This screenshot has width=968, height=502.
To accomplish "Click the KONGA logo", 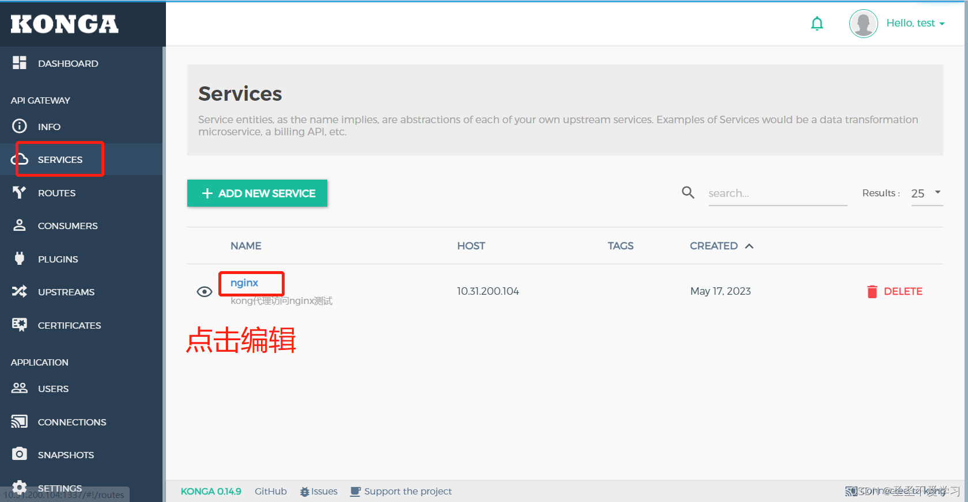I will [x=65, y=24].
